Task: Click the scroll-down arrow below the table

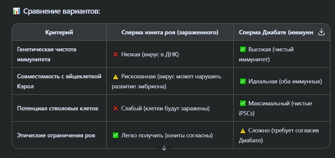Action: tap(164, 148)
